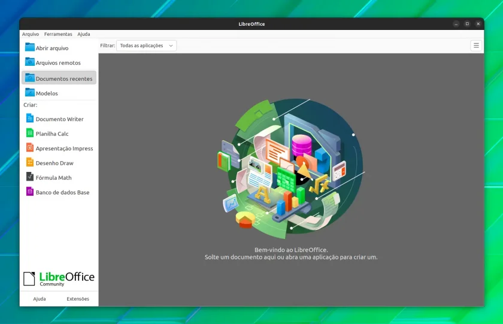
Task: Click the Arquivos remotos folder icon
Action: (30, 62)
